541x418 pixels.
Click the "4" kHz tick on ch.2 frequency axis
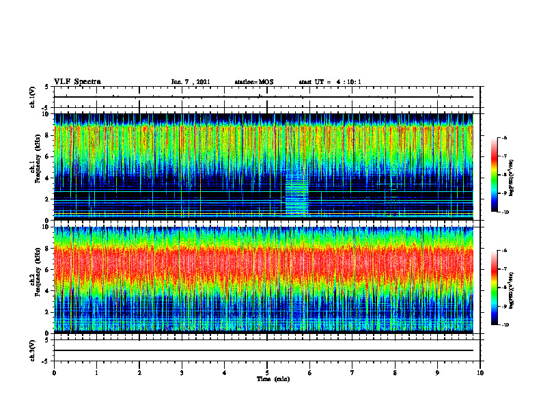pyautogui.click(x=48, y=291)
